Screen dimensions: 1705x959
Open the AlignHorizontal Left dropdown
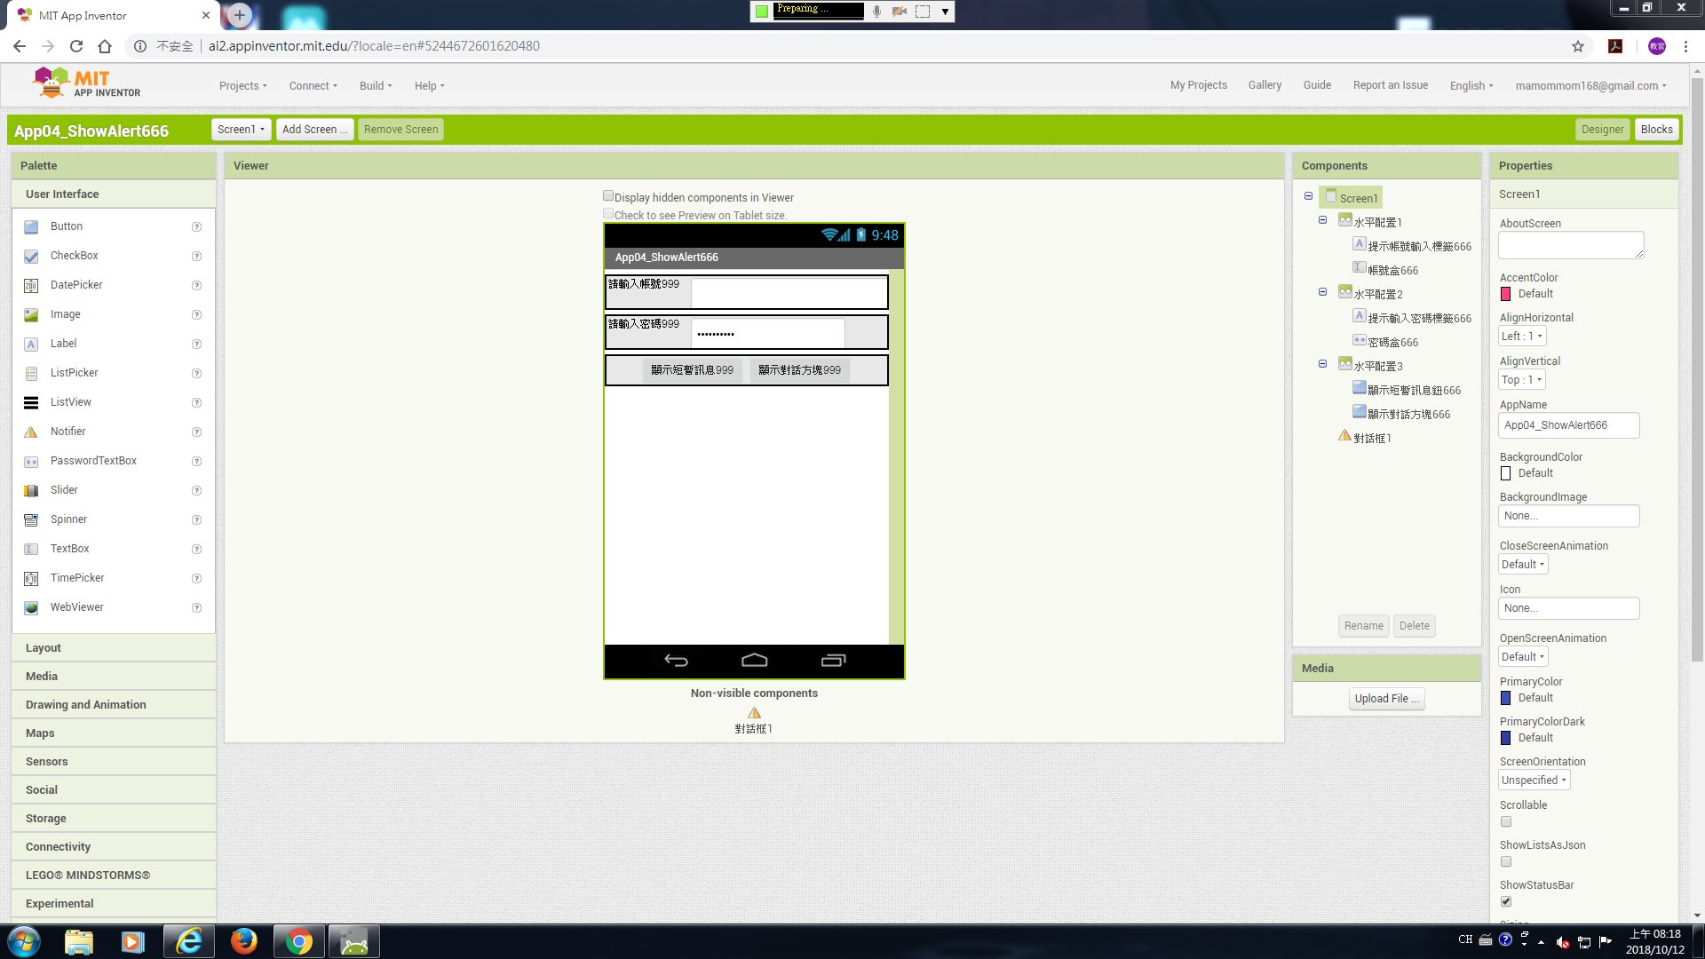(x=1522, y=337)
